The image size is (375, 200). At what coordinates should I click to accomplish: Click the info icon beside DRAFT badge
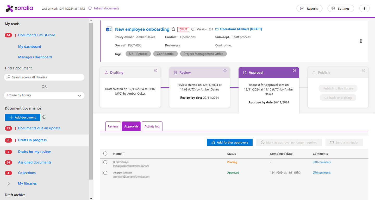(x=193, y=29)
